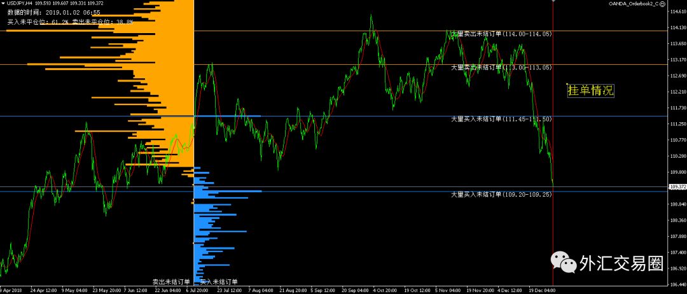687x294 pixels.
Task: Click the 卖出未结订单 legend label
Action: point(171,282)
